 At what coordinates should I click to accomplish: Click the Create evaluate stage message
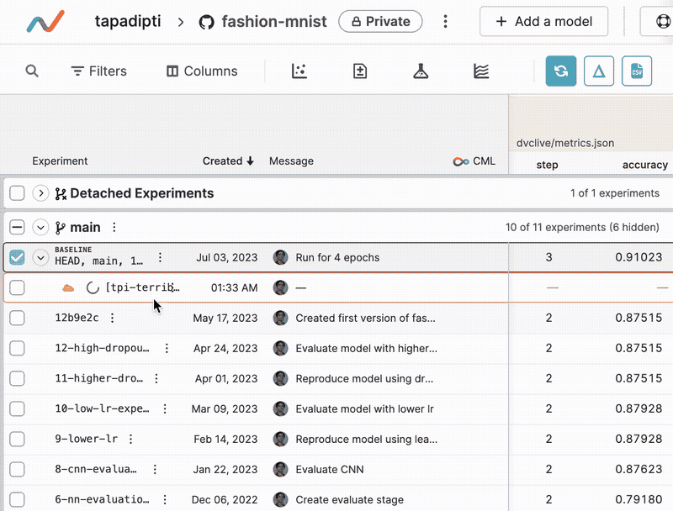coord(349,500)
